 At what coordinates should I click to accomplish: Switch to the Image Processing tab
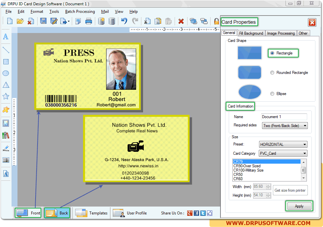click(281, 33)
